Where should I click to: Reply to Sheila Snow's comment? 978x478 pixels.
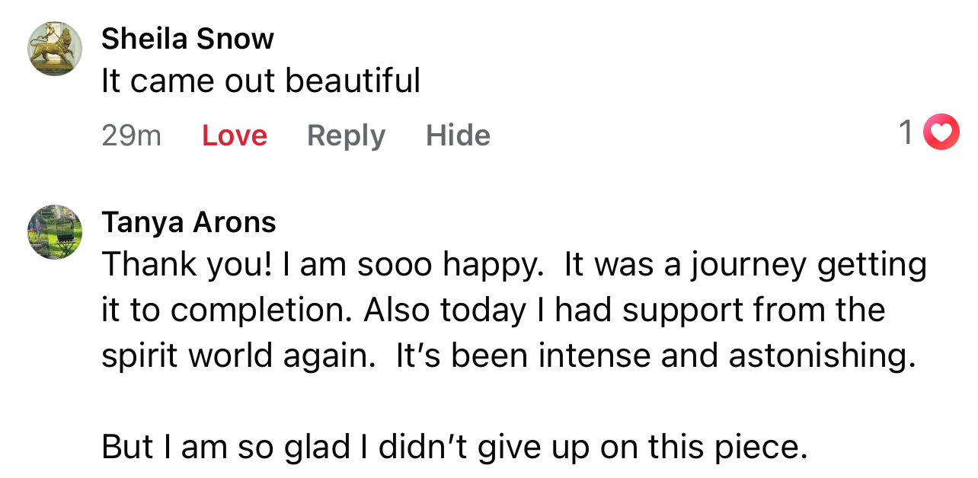(346, 135)
